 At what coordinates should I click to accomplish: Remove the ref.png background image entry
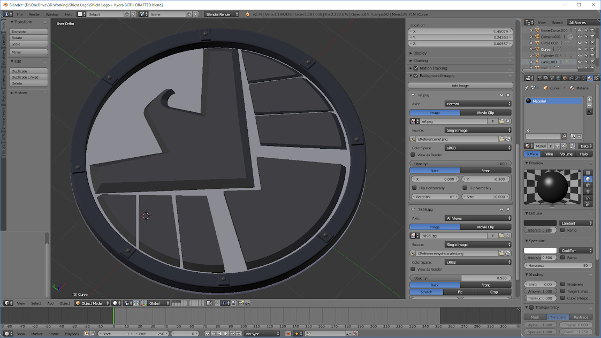click(x=508, y=95)
